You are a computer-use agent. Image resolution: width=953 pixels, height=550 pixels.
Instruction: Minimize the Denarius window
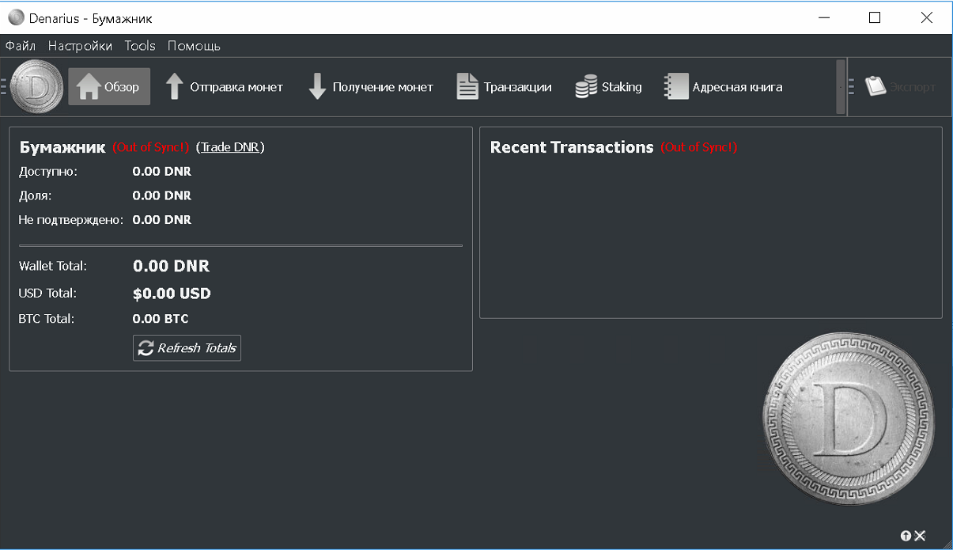point(825,17)
